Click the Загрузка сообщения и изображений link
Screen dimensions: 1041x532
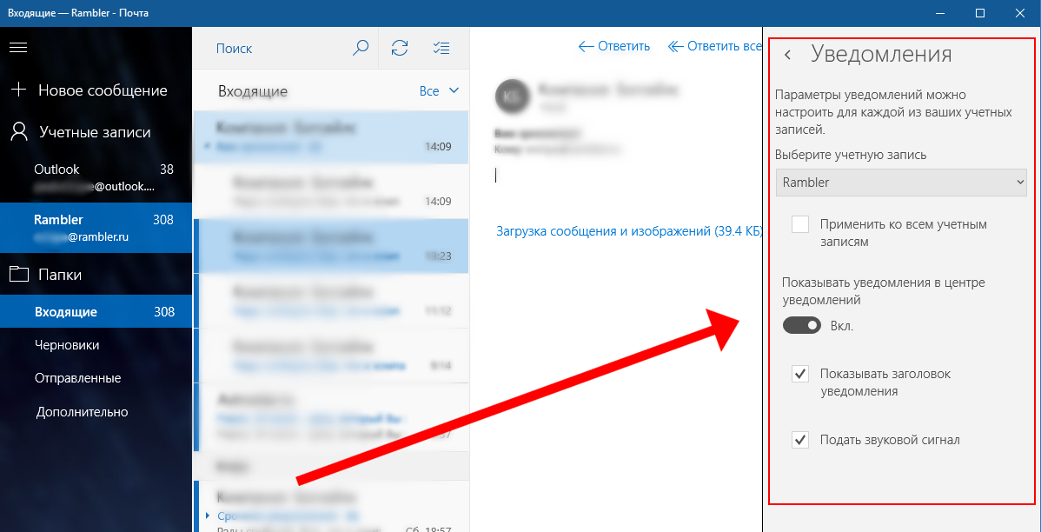tap(629, 231)
